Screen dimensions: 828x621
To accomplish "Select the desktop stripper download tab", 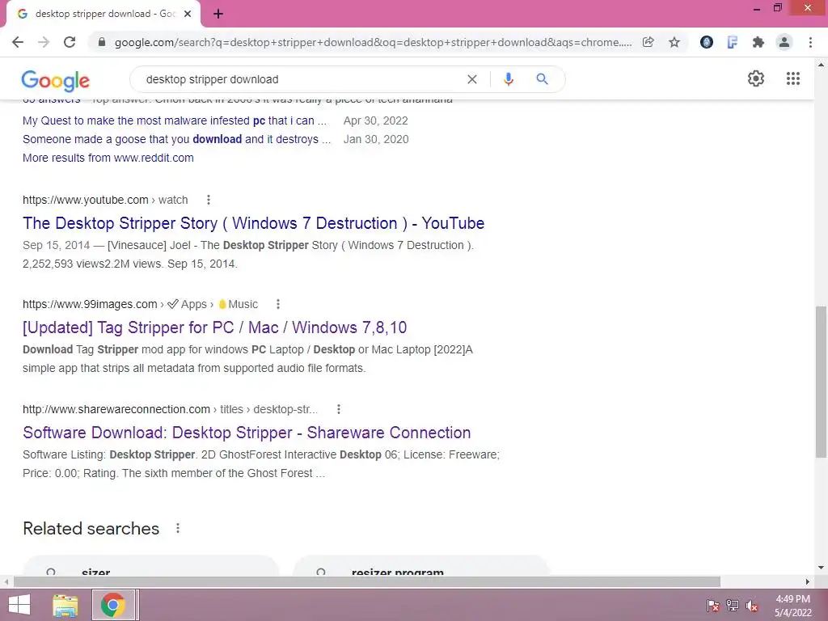I will (103, 15).
